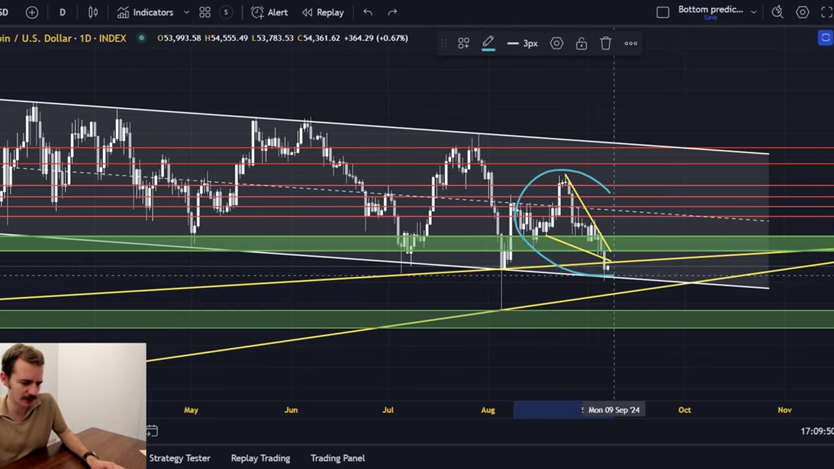Open the Replay Trading tab
This screenshot has height=469, width=834.
click(261, 458)
